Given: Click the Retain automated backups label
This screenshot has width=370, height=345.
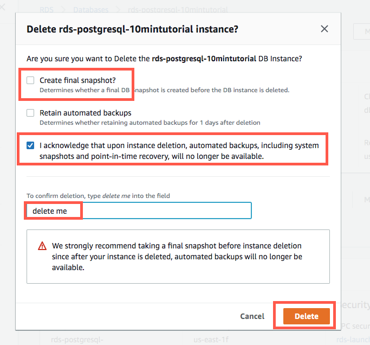Looking at the screenshot, I should coord(86,113).
